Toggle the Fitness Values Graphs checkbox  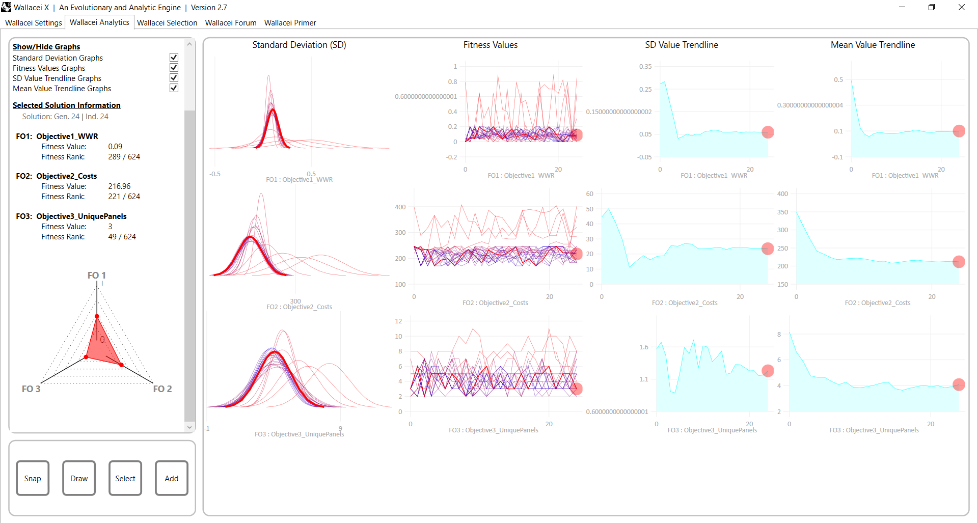tap(174, 67)
